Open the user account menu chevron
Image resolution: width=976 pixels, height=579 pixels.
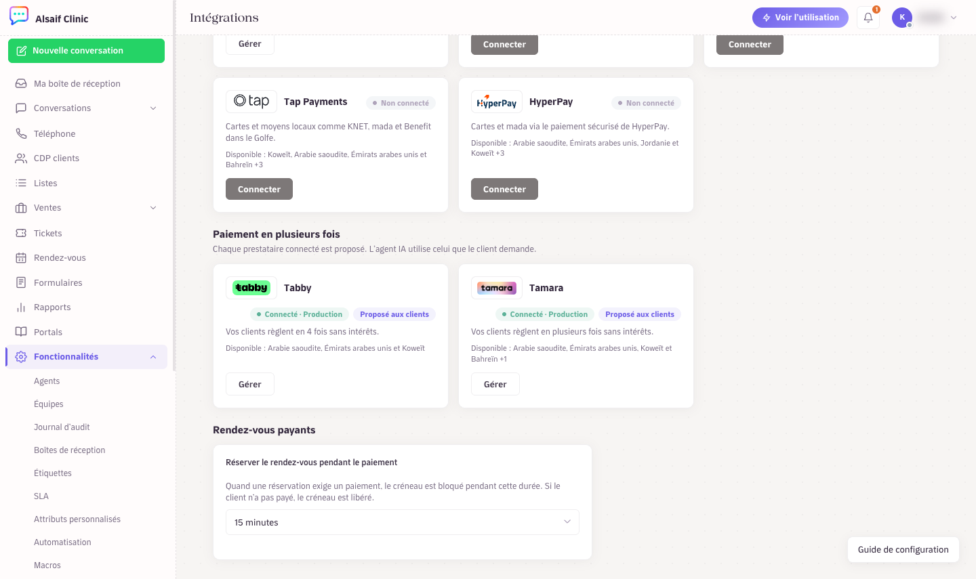954,18
